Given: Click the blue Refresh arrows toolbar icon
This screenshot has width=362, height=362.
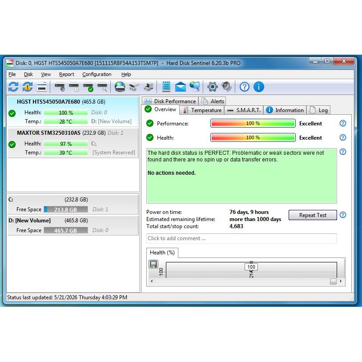Looking at the screenshot, I should click(13, 87).
